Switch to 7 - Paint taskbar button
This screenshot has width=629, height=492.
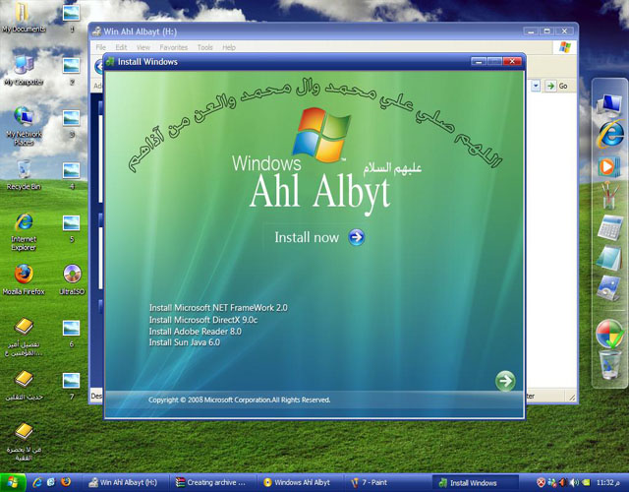(386, 482)
